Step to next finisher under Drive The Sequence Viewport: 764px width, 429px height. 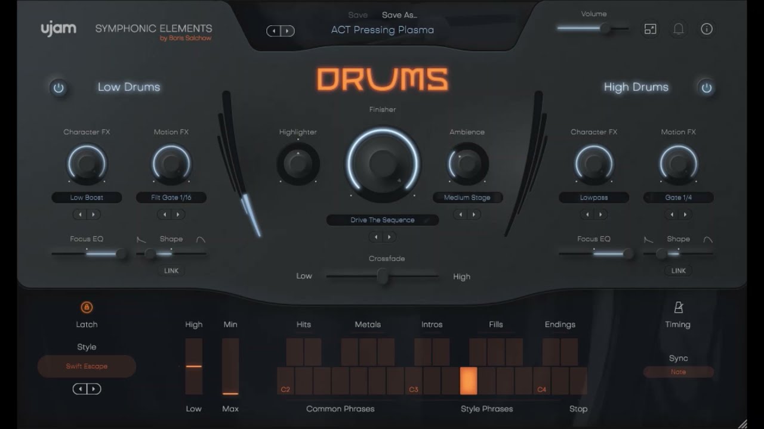[389, 237]
